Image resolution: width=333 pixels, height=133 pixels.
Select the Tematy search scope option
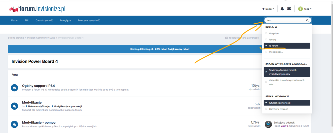coord(273,39)
